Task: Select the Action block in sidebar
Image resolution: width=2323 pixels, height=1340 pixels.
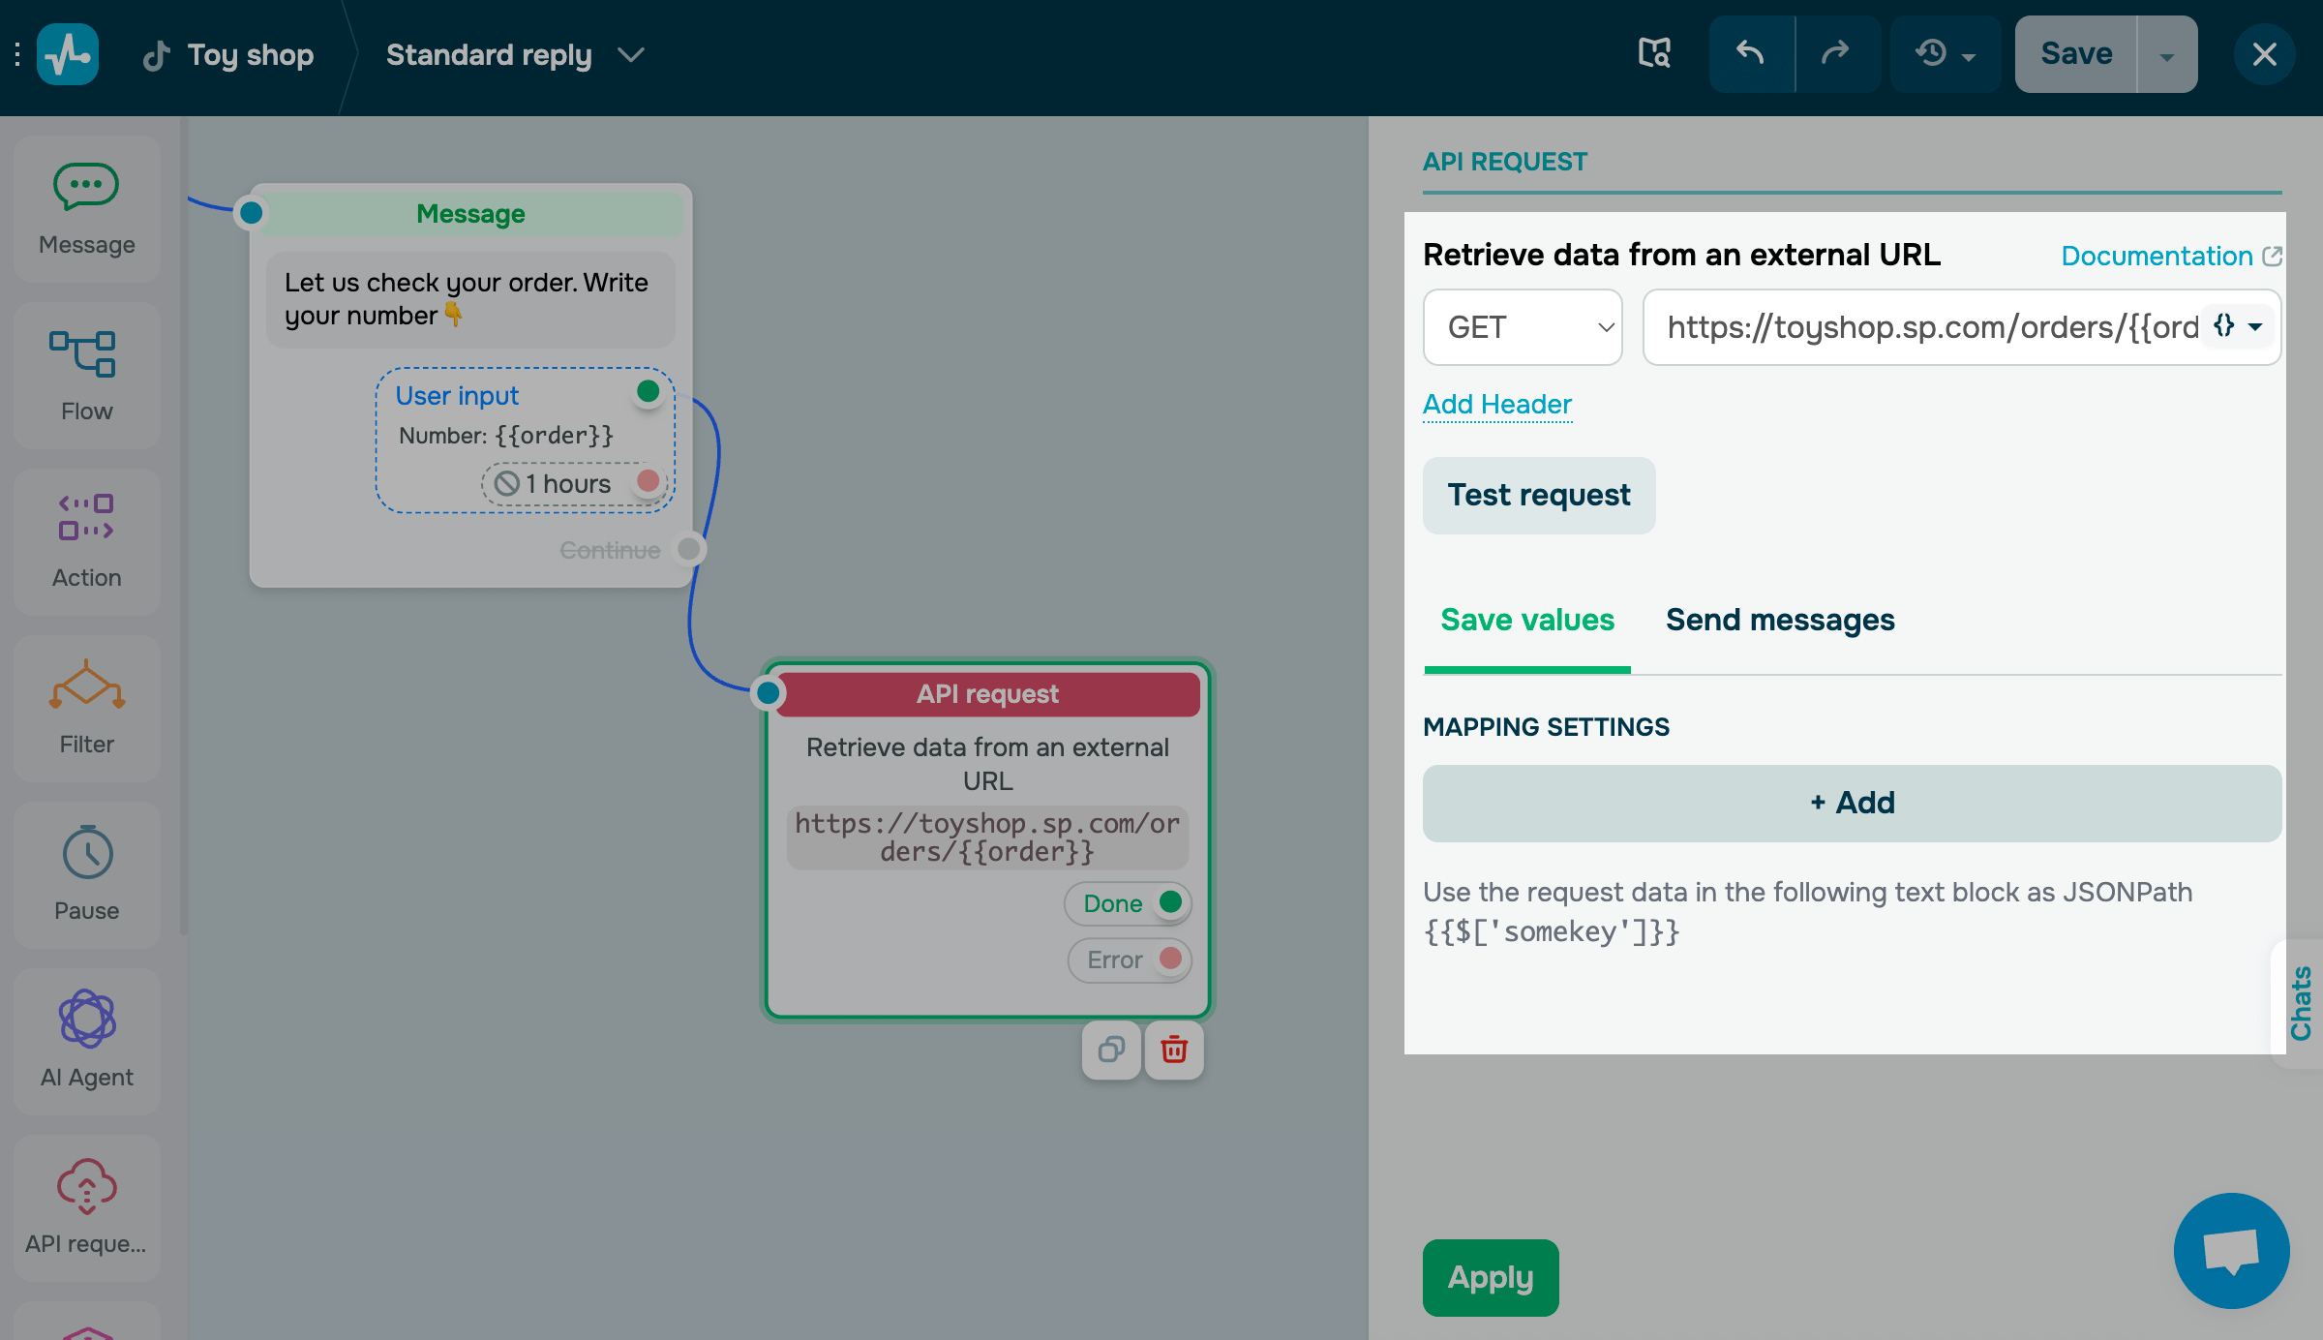Action: tap(86, 541)
